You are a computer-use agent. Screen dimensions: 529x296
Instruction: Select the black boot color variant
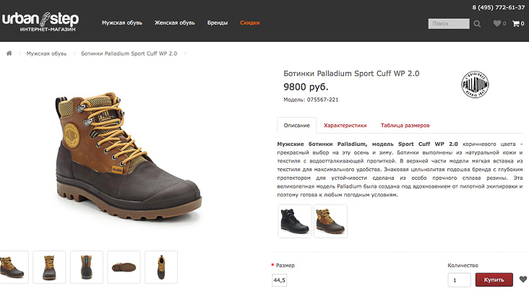[x=295, y=221]
